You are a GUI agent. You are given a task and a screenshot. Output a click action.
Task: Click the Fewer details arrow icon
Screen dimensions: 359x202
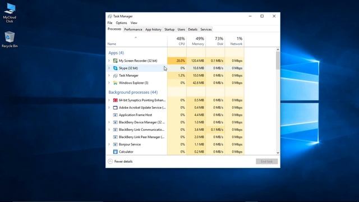110,162
